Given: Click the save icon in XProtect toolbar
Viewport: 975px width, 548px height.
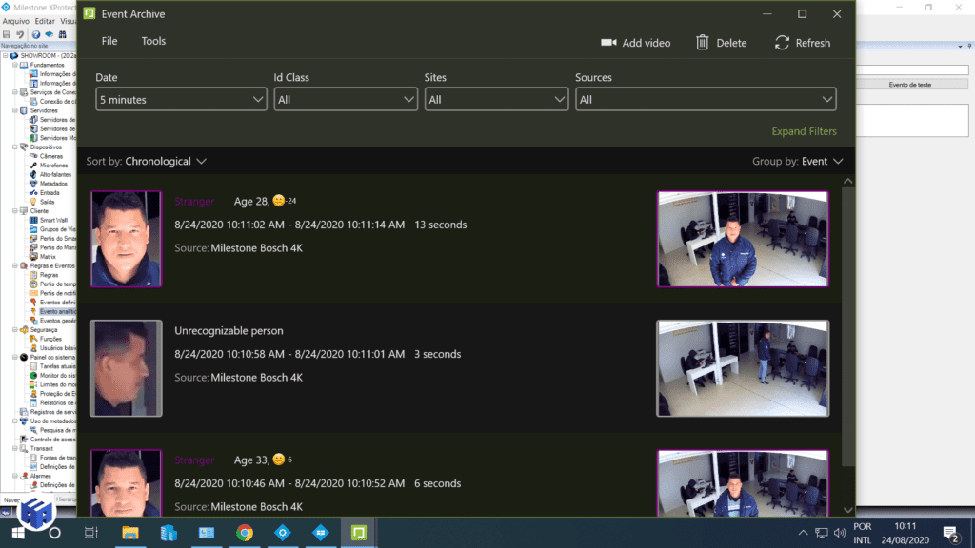Looking at the screenshot, I should pyautogui.click(x=7, y=34).
